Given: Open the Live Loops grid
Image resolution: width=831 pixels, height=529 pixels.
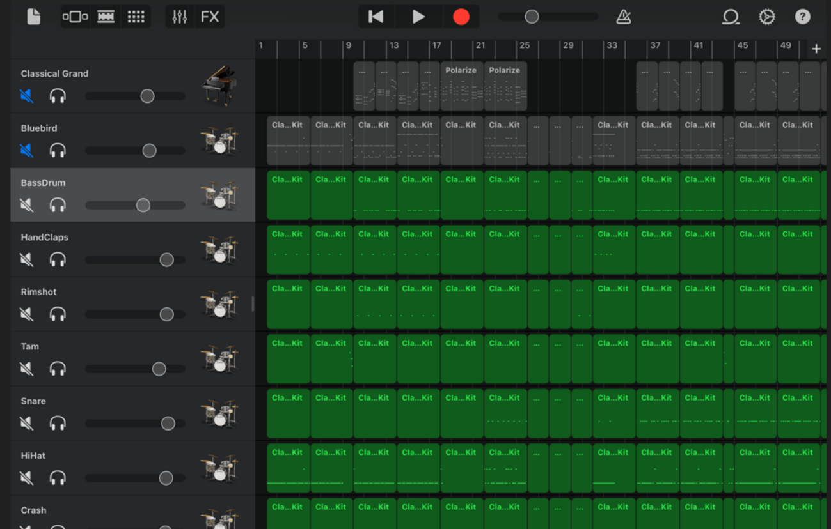Looking at the screenshot, I should click(x=136, y=17).
